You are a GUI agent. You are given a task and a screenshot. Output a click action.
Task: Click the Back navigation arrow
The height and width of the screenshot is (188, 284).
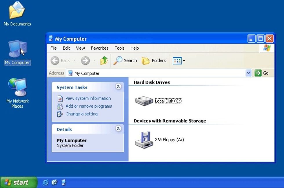point(55,61)
